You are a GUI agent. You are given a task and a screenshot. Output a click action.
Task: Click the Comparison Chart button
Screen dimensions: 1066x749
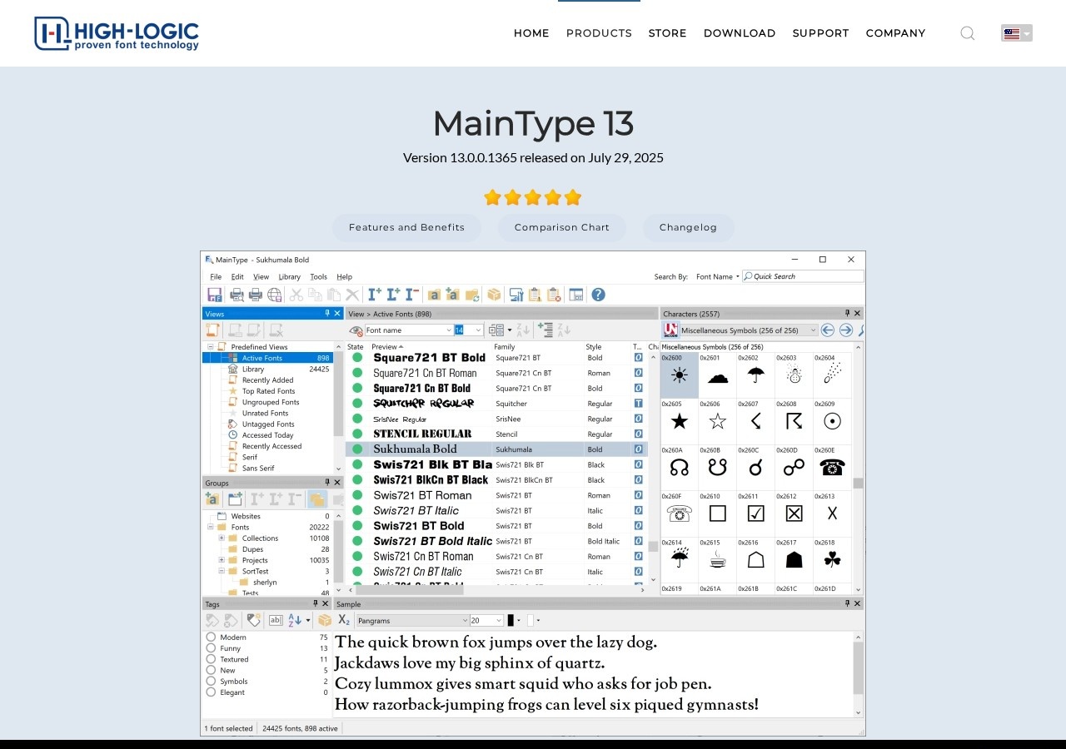point(562,227)
